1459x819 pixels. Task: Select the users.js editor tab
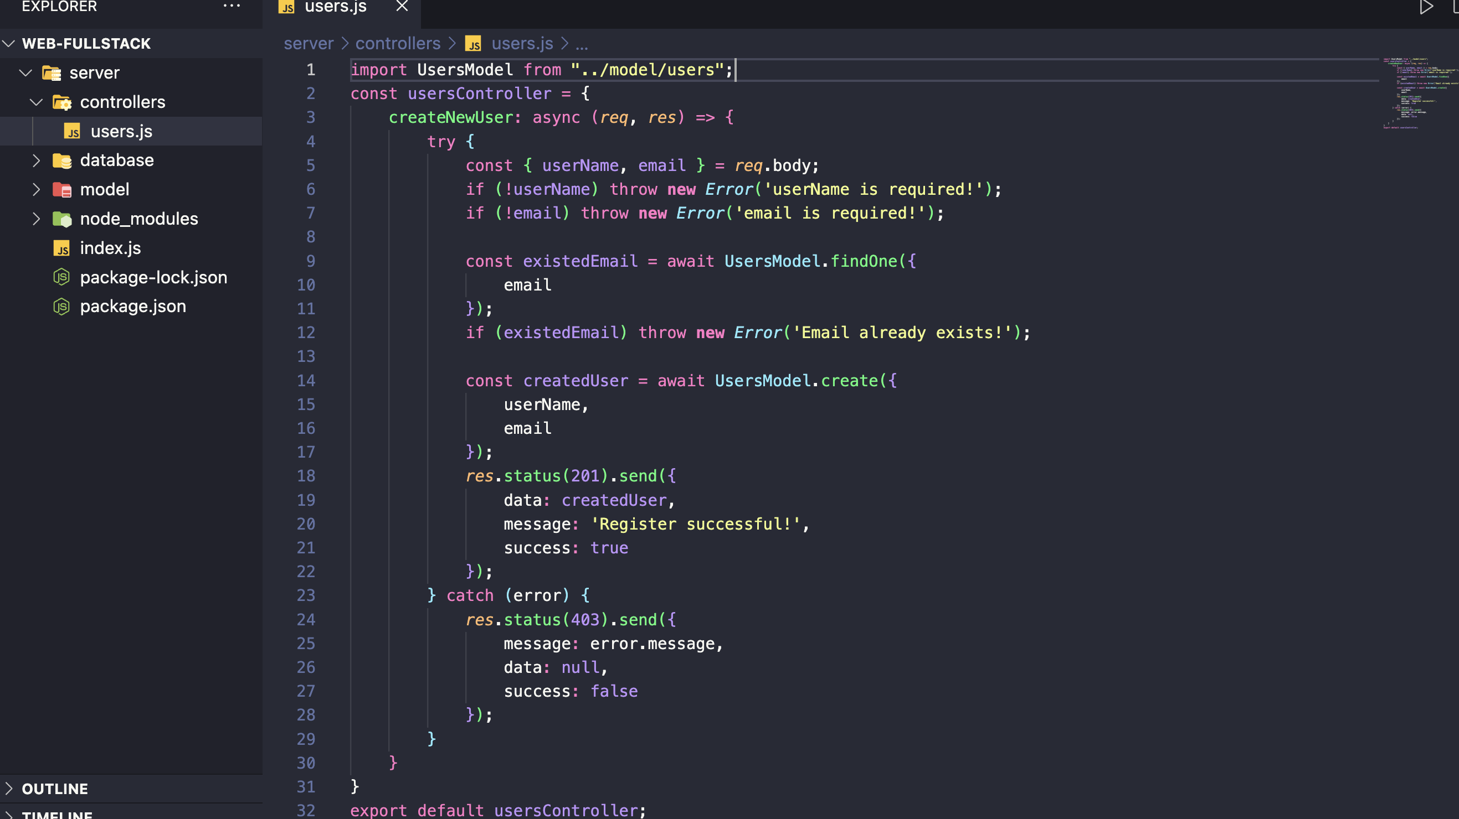335,7
